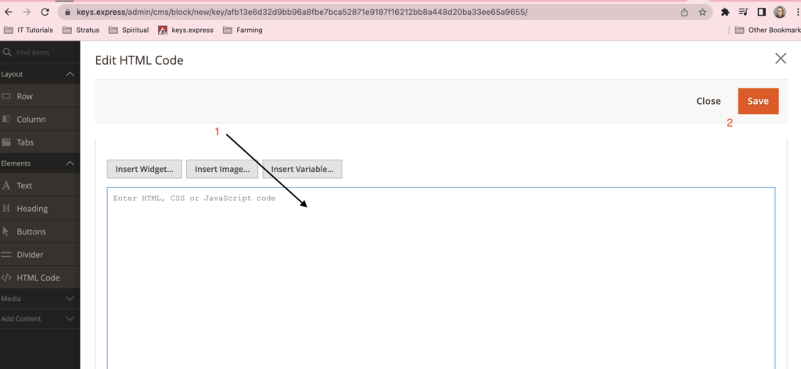Viewport: 801px width, 369px height.
Task: Focus the HTML code text area
Action: (x=440, y=274)
